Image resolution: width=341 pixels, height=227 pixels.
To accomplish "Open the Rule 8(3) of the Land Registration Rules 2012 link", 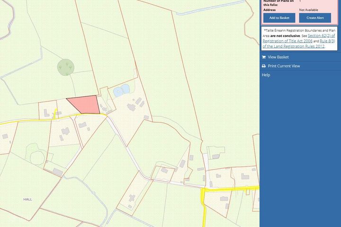I will coord(299,44).
